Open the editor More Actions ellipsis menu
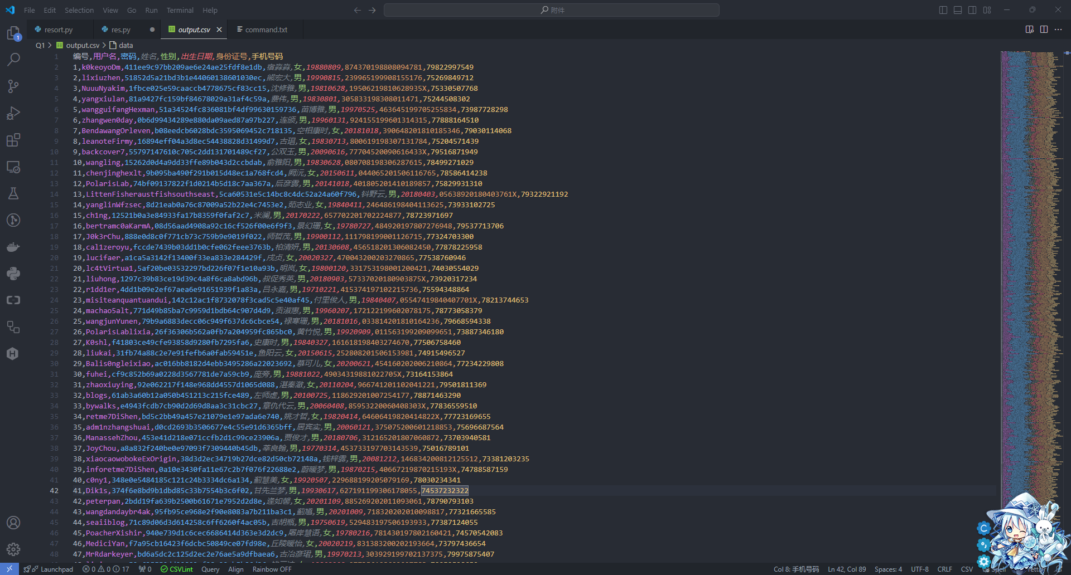This screenshot has height=575, width=1071. click(1058, 30)
